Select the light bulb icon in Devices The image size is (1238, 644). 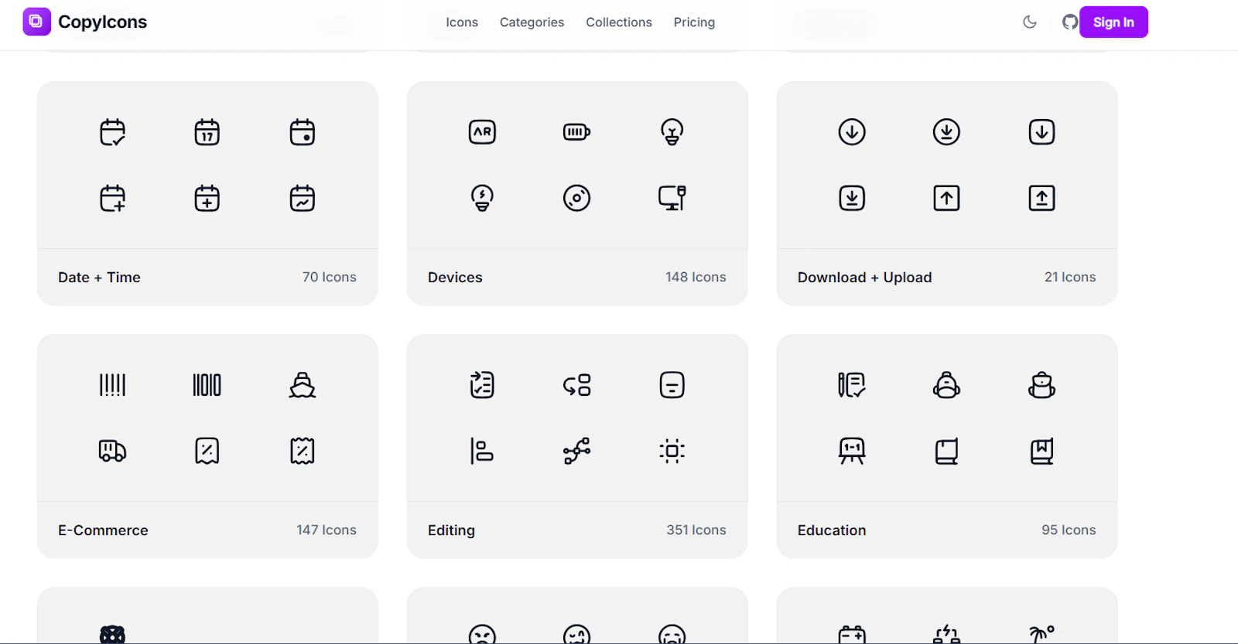point(672,132)
